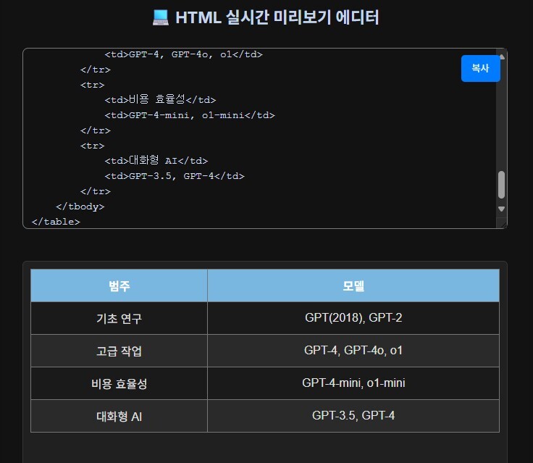The height and width of the screenshot is (463, 533).
Task: Click the 모델 table header
Action: tap(353, 285)
